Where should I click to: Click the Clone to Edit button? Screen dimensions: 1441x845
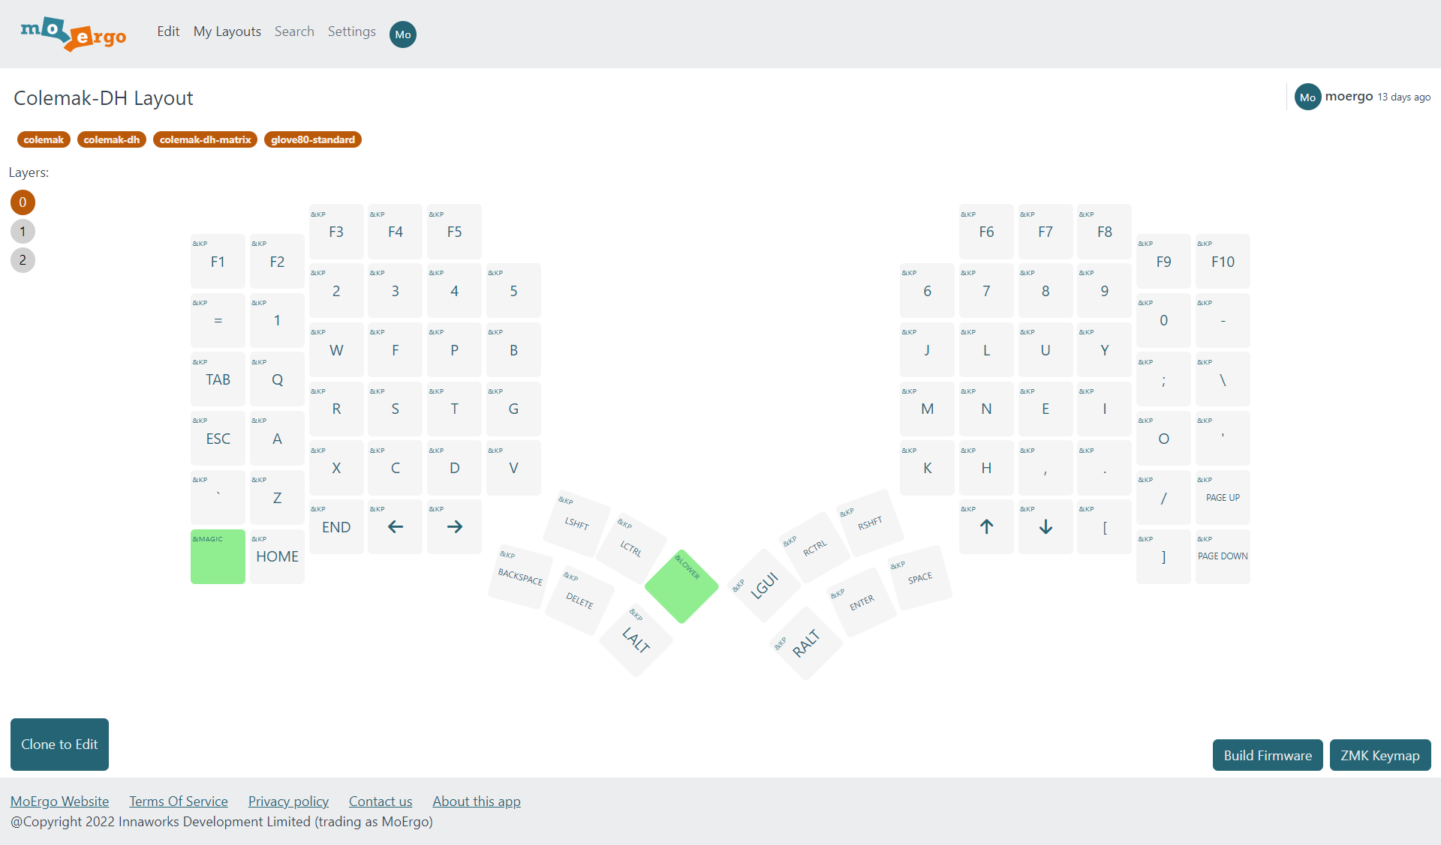pyautogui.click(x=59, y=745)
